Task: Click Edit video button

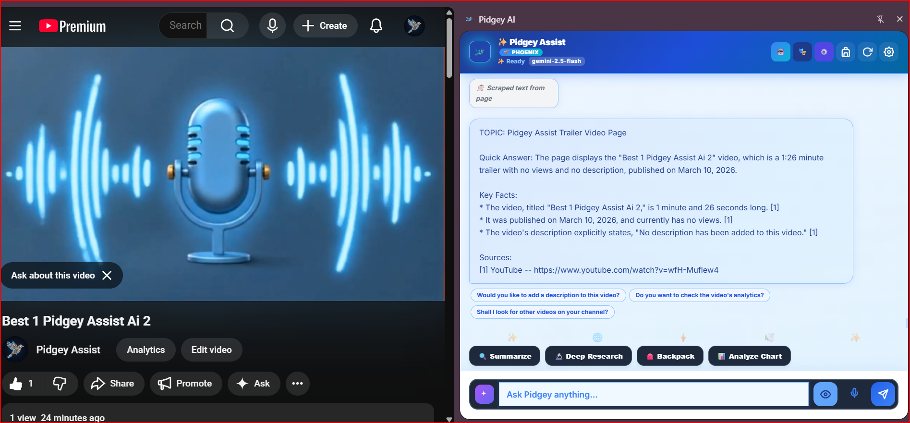Action: click(212, 350)
